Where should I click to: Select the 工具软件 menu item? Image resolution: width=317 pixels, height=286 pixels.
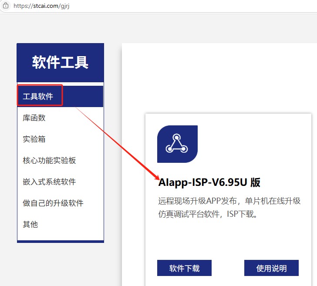click(60, 96)
